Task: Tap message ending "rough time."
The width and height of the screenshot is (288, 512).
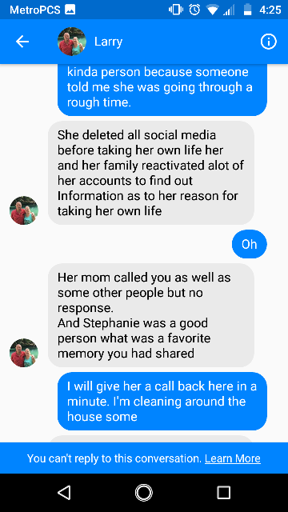Action: click(162, 90)
